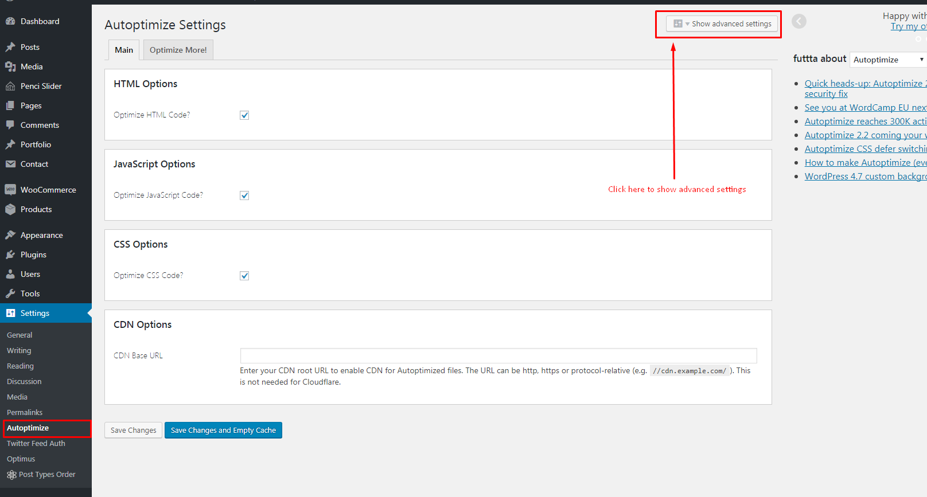This screenshot has width=927, height=497.
Task: Click the Contact envelope icon
Action: [x=10, y=164]
